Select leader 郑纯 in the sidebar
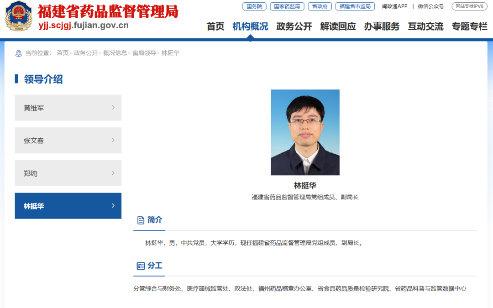This screenshot has width=493, height=308. click(x=68, y=173)
